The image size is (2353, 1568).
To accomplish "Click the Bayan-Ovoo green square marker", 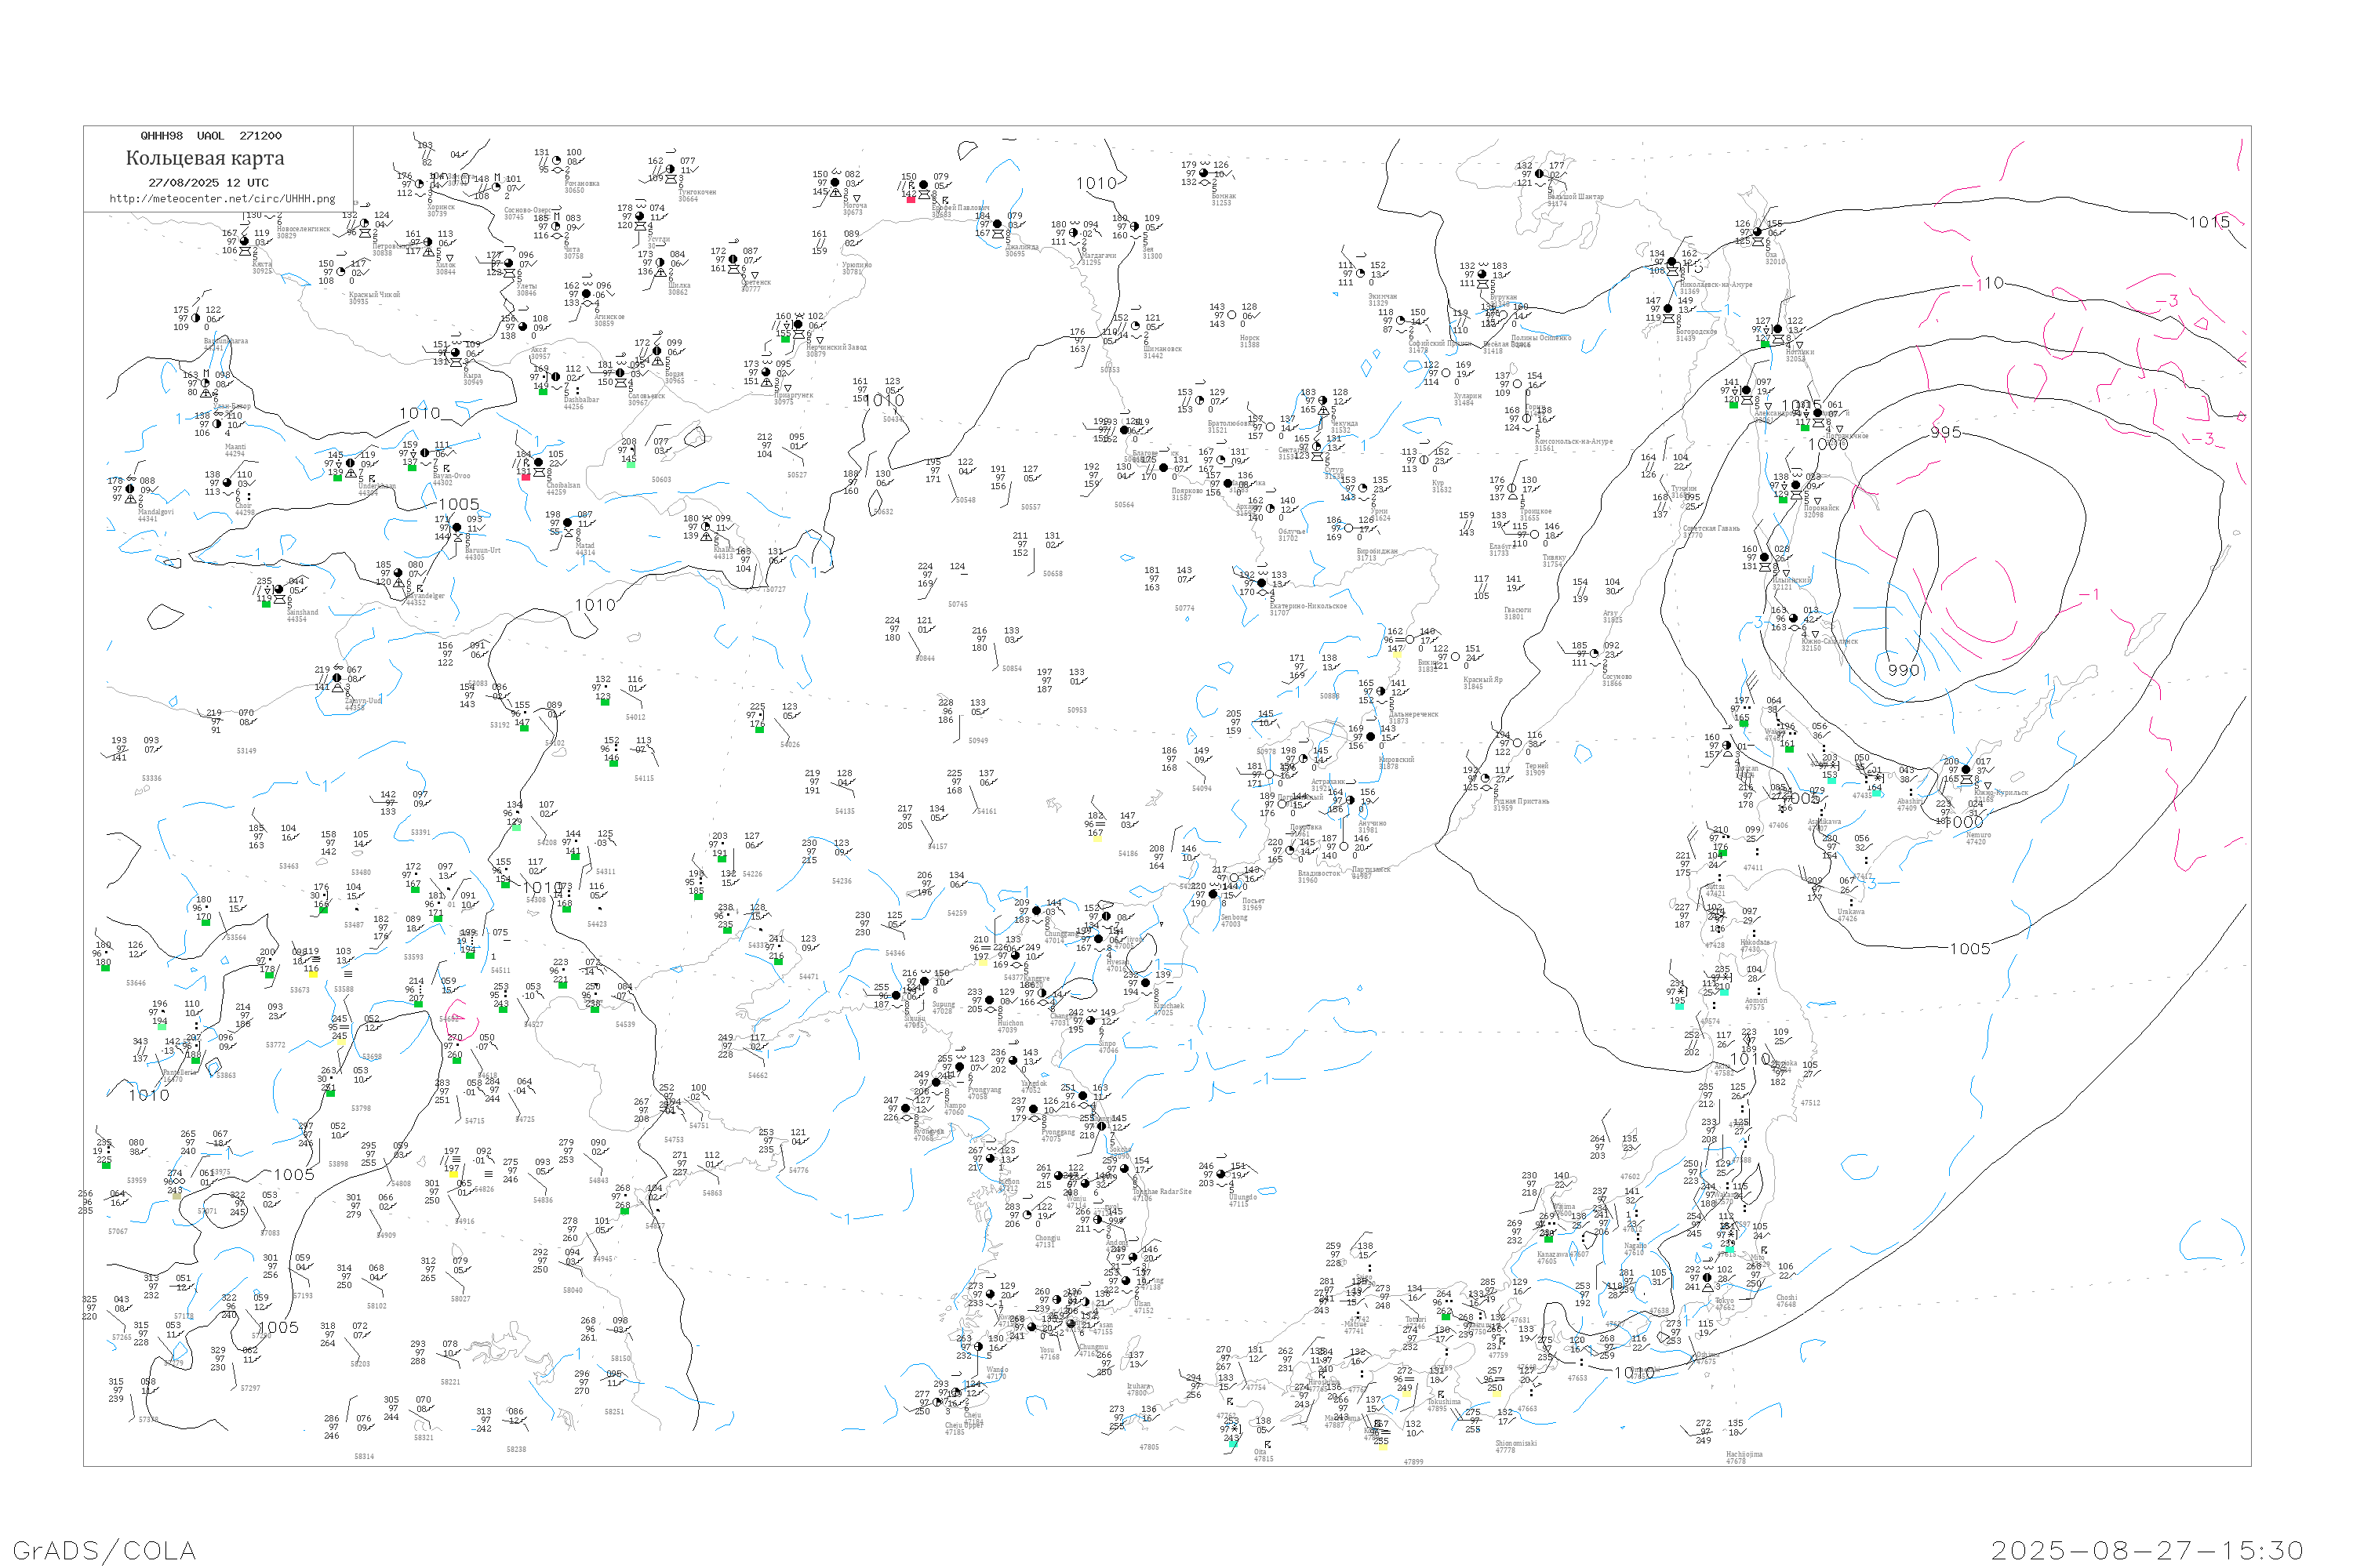I will [413, 467].
